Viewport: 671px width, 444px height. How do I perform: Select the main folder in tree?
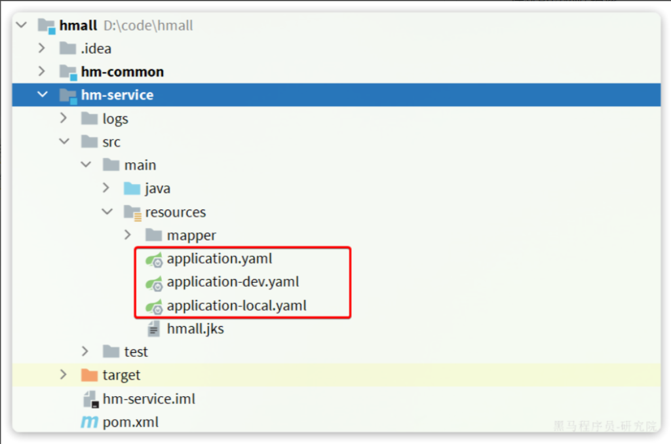[x=140, y=165]
